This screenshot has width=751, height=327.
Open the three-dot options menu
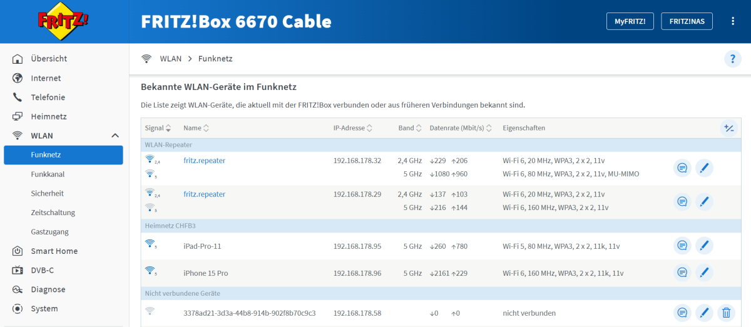[x=733, y=21]
